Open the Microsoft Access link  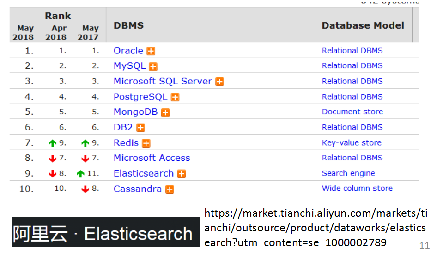152,158
